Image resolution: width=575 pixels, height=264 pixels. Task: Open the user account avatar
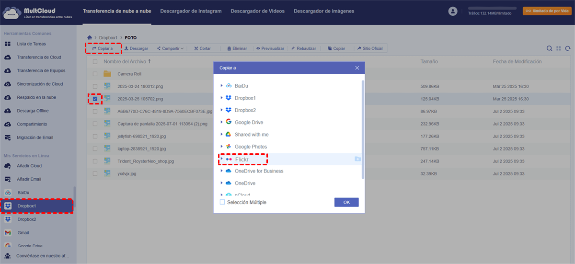[x=453, y=11]
